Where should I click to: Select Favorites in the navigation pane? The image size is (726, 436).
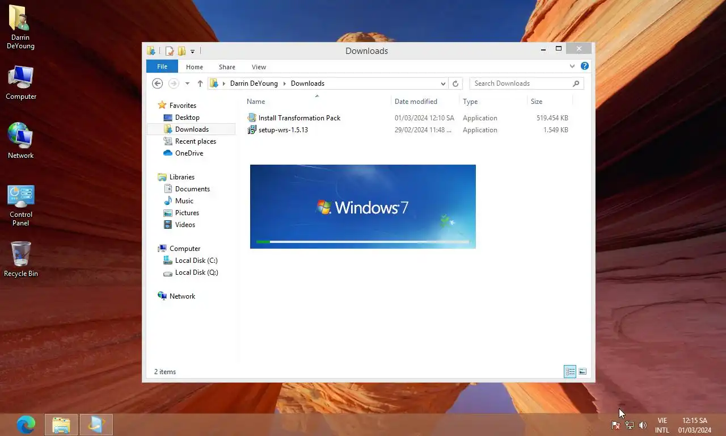pos(183,106)
